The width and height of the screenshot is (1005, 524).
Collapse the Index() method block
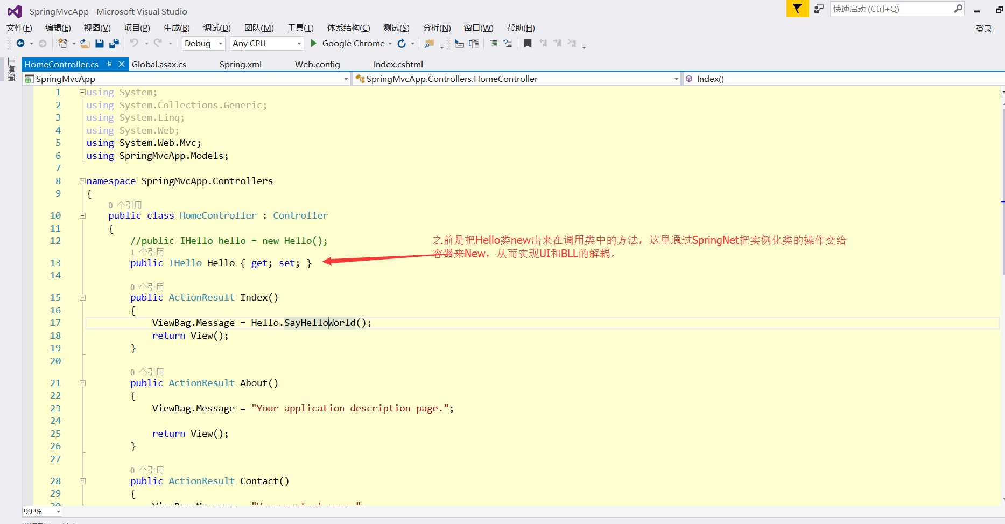tap(82, 297)
